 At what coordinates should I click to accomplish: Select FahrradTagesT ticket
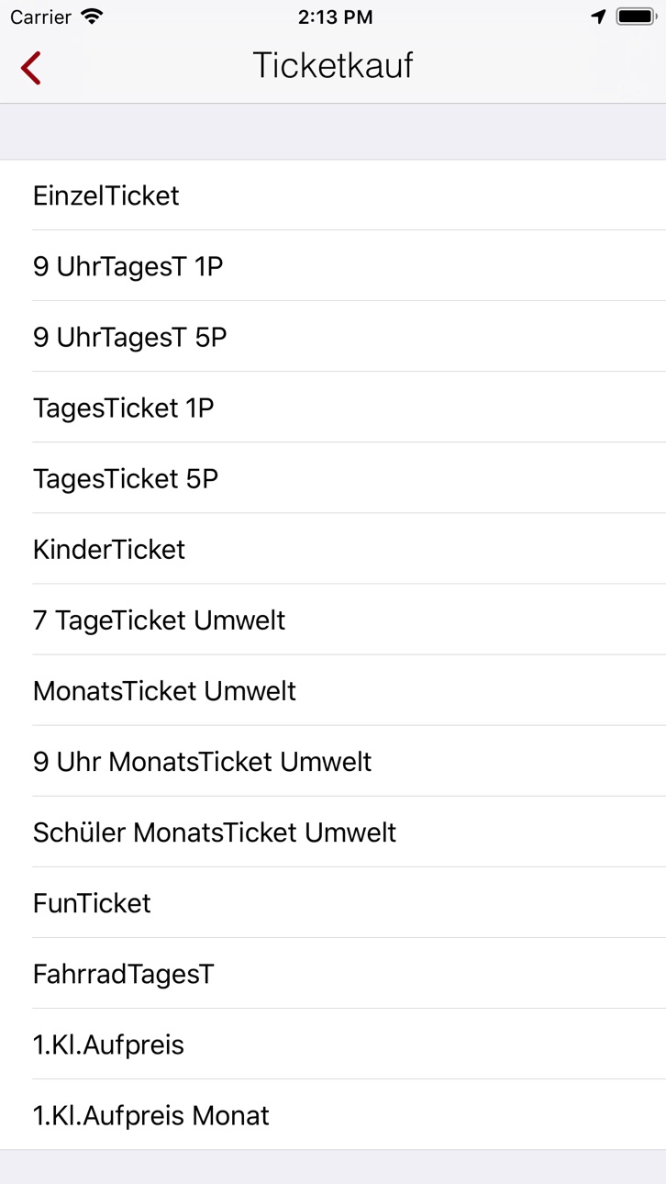point(333,973)
